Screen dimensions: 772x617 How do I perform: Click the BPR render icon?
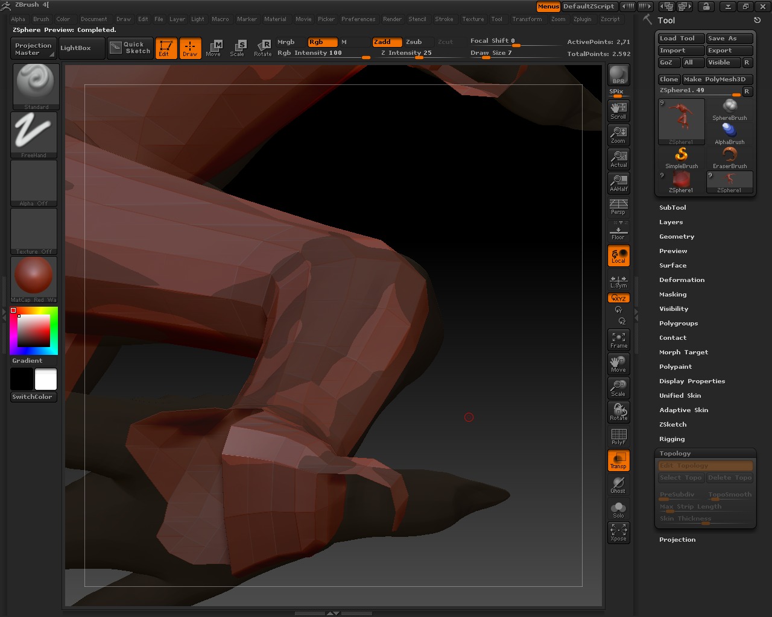click(x=618, y=75)
